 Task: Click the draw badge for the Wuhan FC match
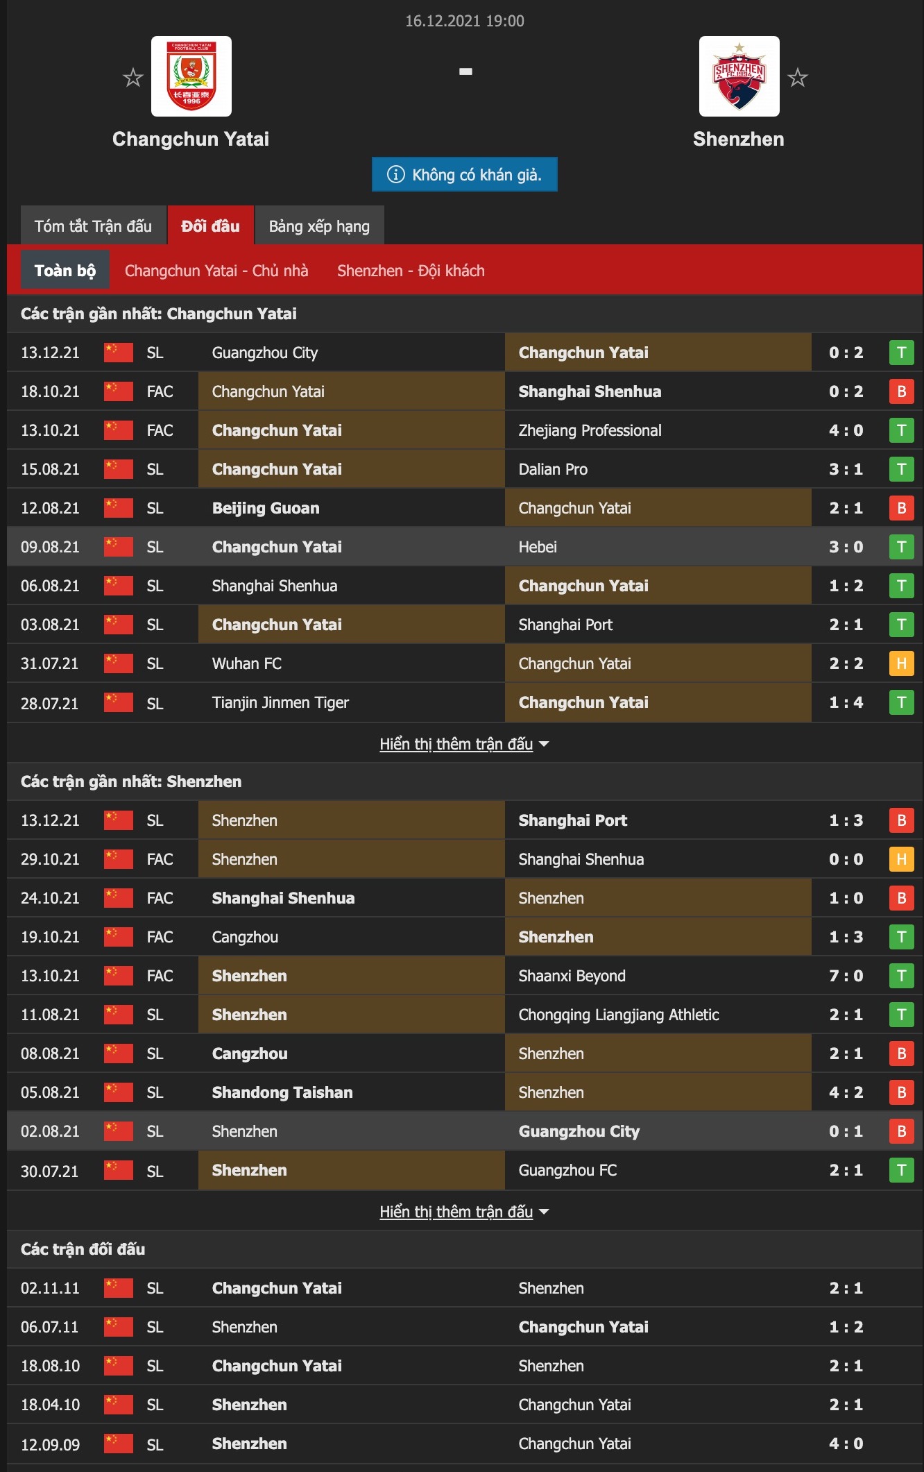click(902, 663)
